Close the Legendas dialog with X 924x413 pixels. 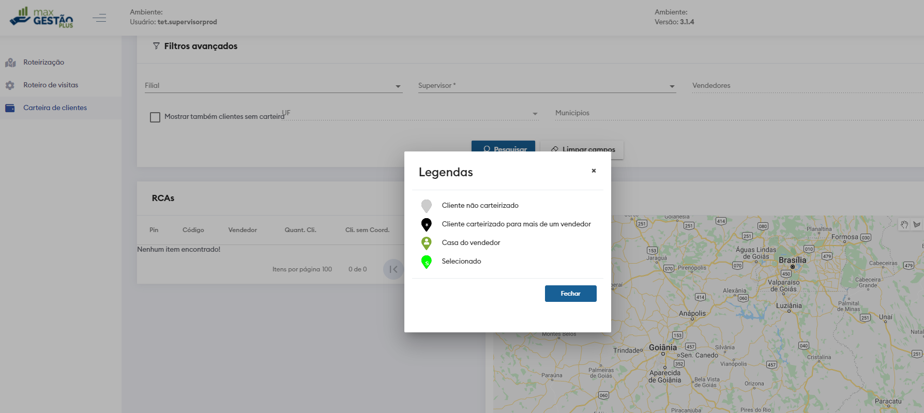pos(594,171)
